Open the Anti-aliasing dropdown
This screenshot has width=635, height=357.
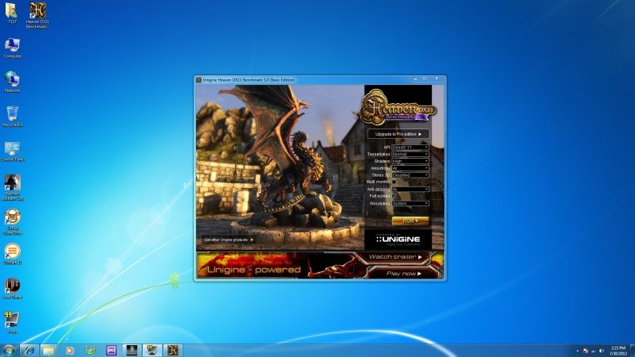coord(410,189)
